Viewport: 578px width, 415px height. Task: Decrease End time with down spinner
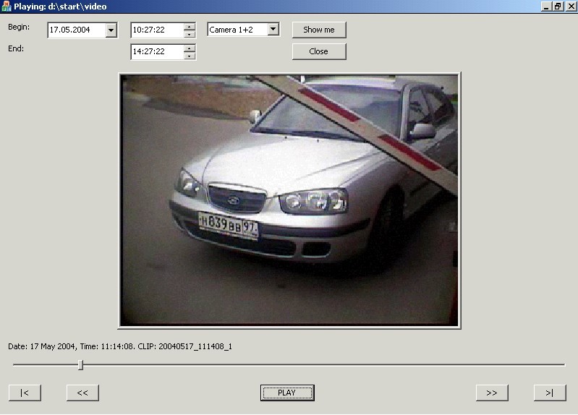190,56
